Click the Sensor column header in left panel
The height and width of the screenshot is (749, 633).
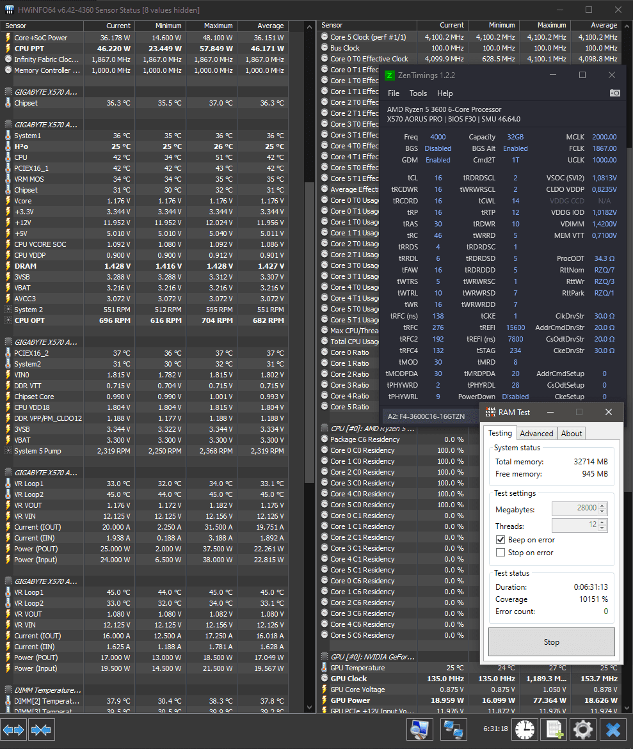[42, 26]
